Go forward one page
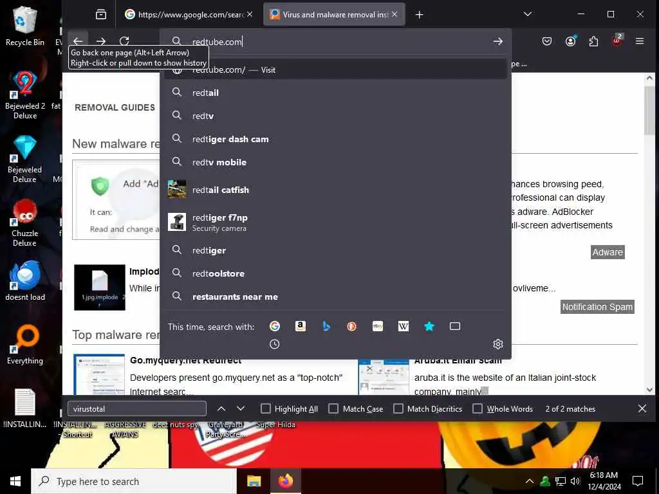Image resolution: width=659 pixels, height=494 pixels. (101, 41)
